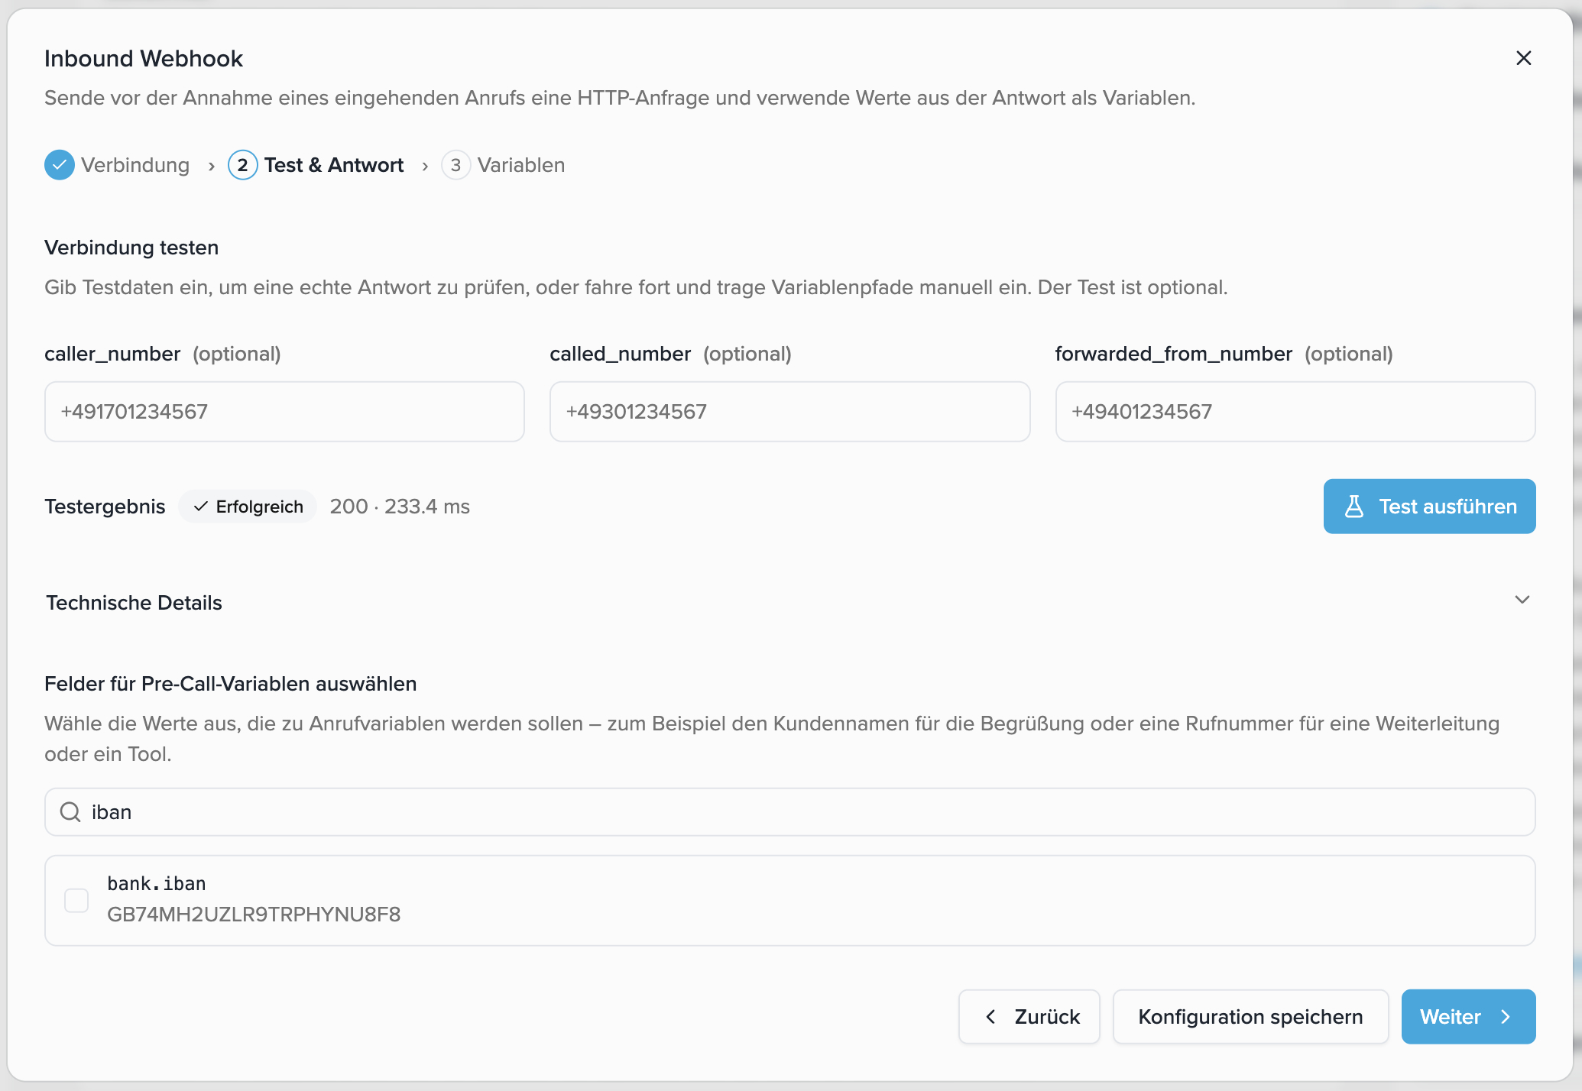The height and width of the screenshot is (1091, 1582).
Task: Click the left chevron in Zurück
Action: pyautogui.click(x=990, y=1017)
